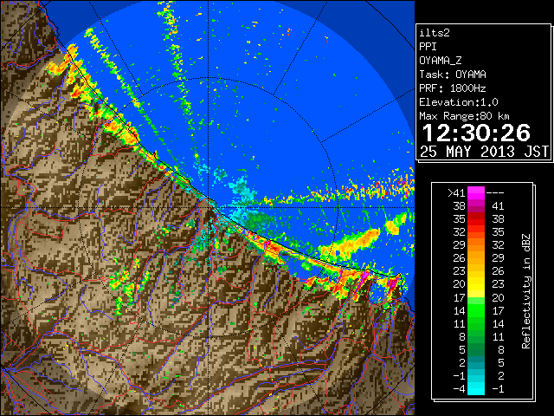The height and width of the screenshot is (416, 554).
Task: Click the 'Max Range:80 km' text
Action: coord(464,116)
